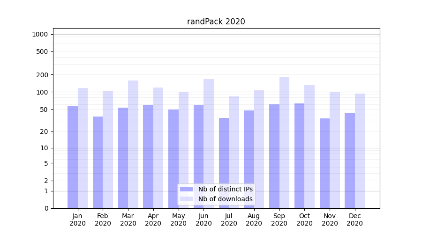Select the Apr 2020 downloads bar
The width and height of the screenshot is (422, 234).
coord(158,147)
